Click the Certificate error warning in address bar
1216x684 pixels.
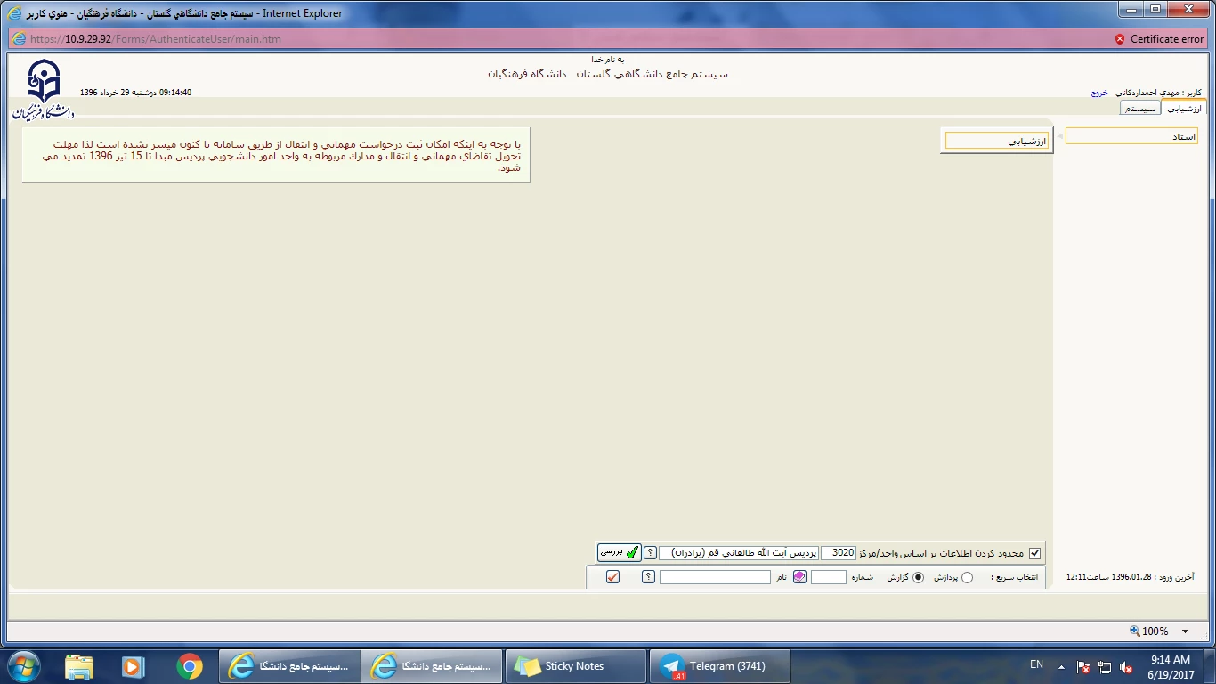[x=1159, y=39]
